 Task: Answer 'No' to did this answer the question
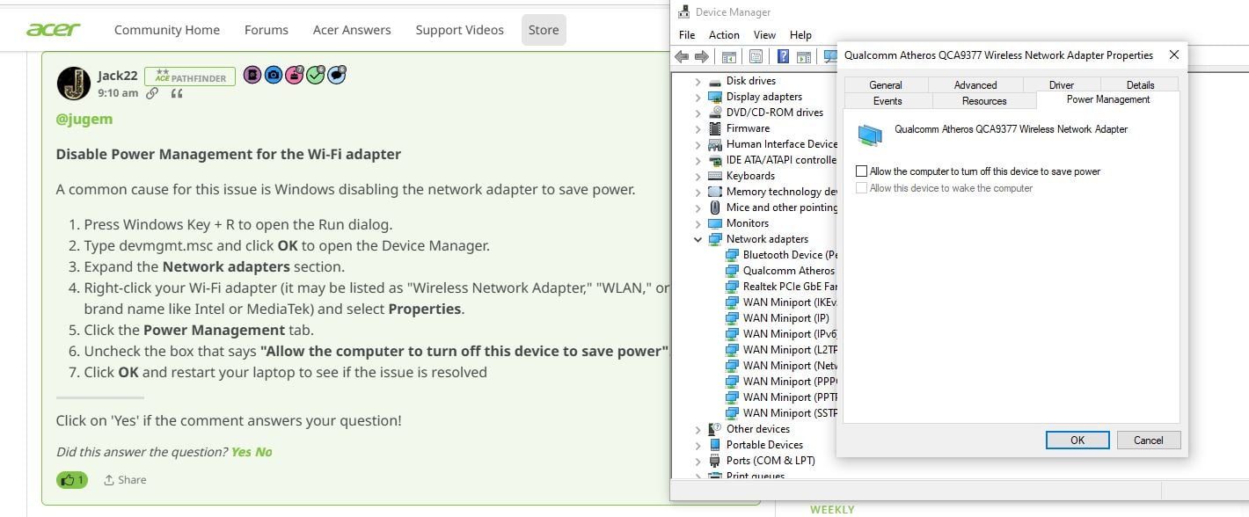point(263,452)
